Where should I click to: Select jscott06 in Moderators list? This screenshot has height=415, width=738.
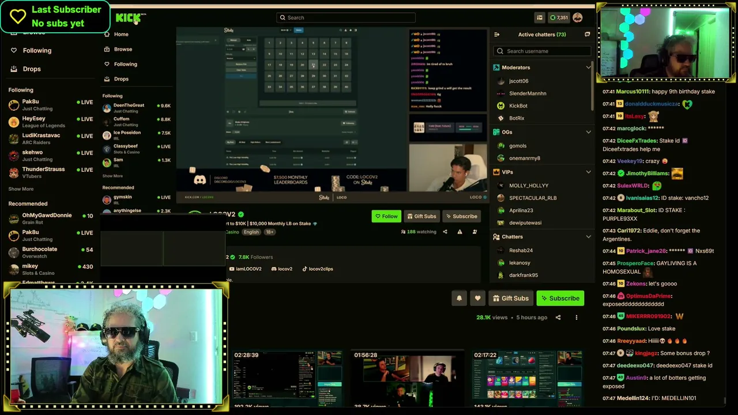[x=518, y=81]
